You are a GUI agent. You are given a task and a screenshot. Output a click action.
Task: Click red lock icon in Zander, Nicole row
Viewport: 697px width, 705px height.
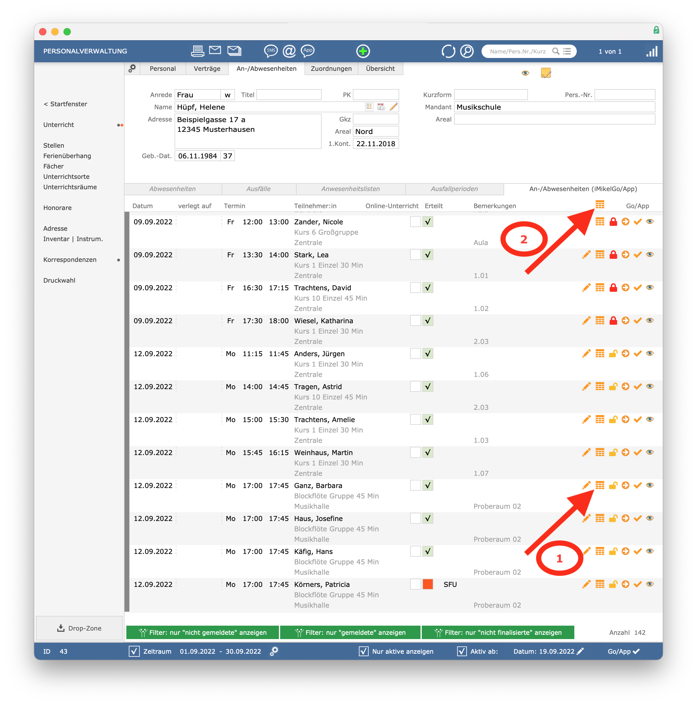pos(613,222)
